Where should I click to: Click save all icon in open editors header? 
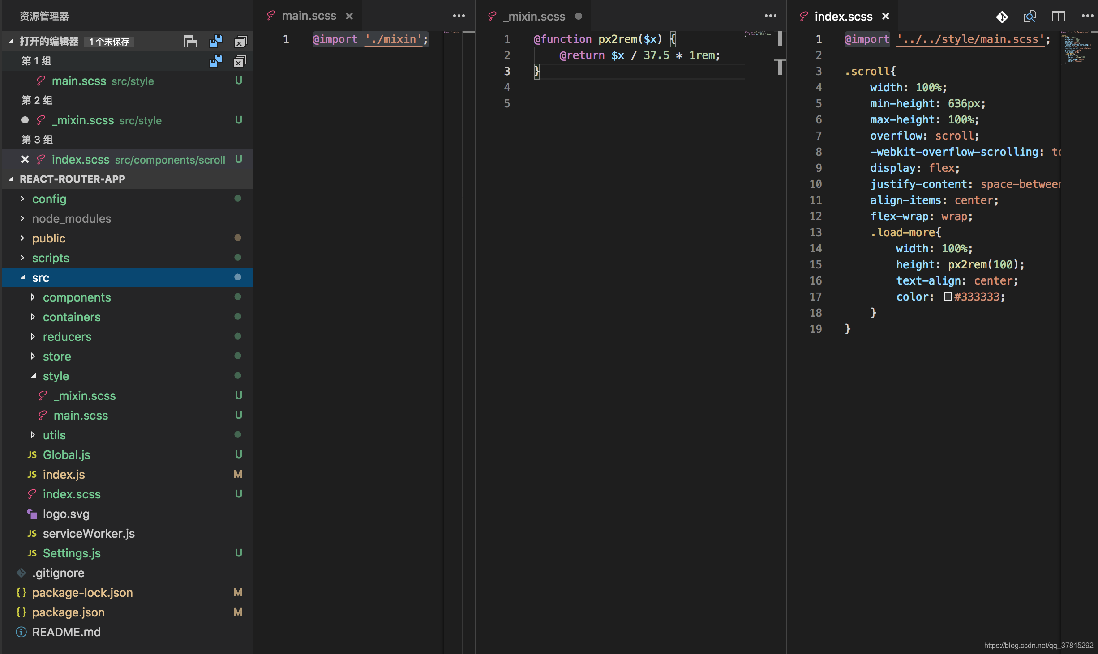216,41
